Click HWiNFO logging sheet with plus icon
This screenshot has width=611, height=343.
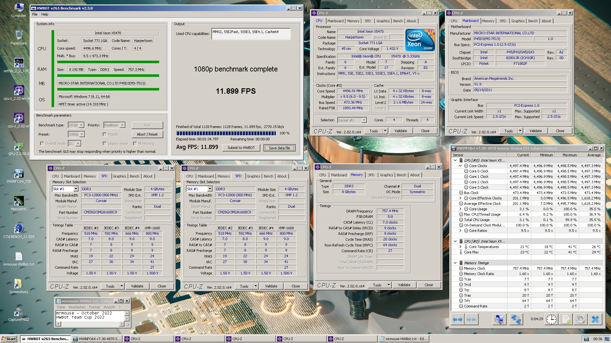(566, 319)
